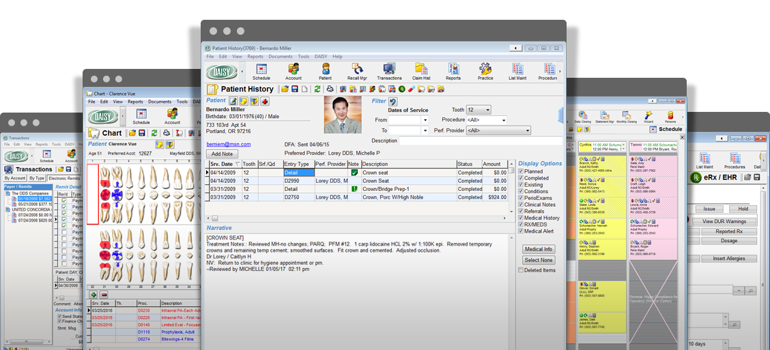This screenshot has width=770, height=350.
Task: Open Reports module icon in Patient History
Action: pos(453,72)
